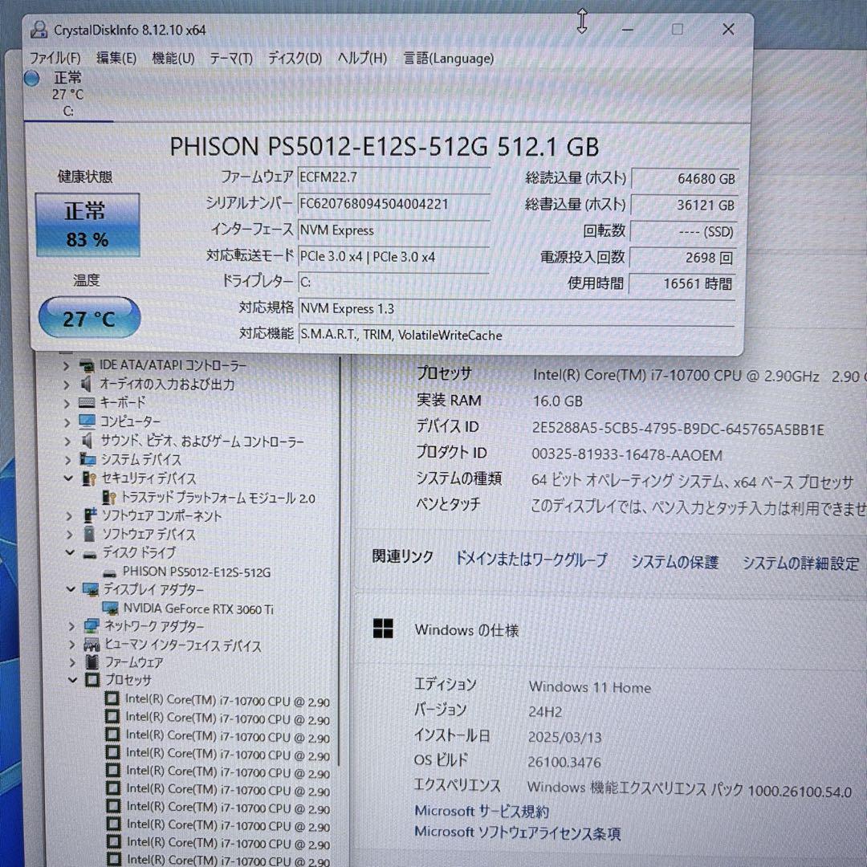The width and height of the screenshot is (867, 867).
Task: Expand ソフトウェア コンポーネント node
Action: tap(69, 516)
